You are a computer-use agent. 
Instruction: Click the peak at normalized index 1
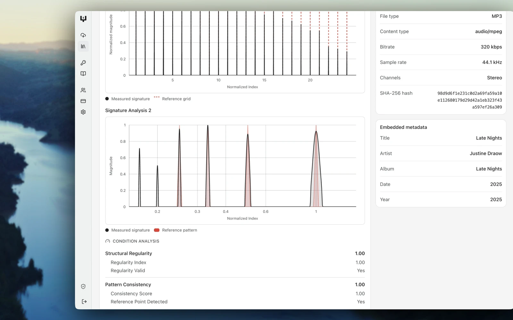pyautogui.click(x=316, y=169)
